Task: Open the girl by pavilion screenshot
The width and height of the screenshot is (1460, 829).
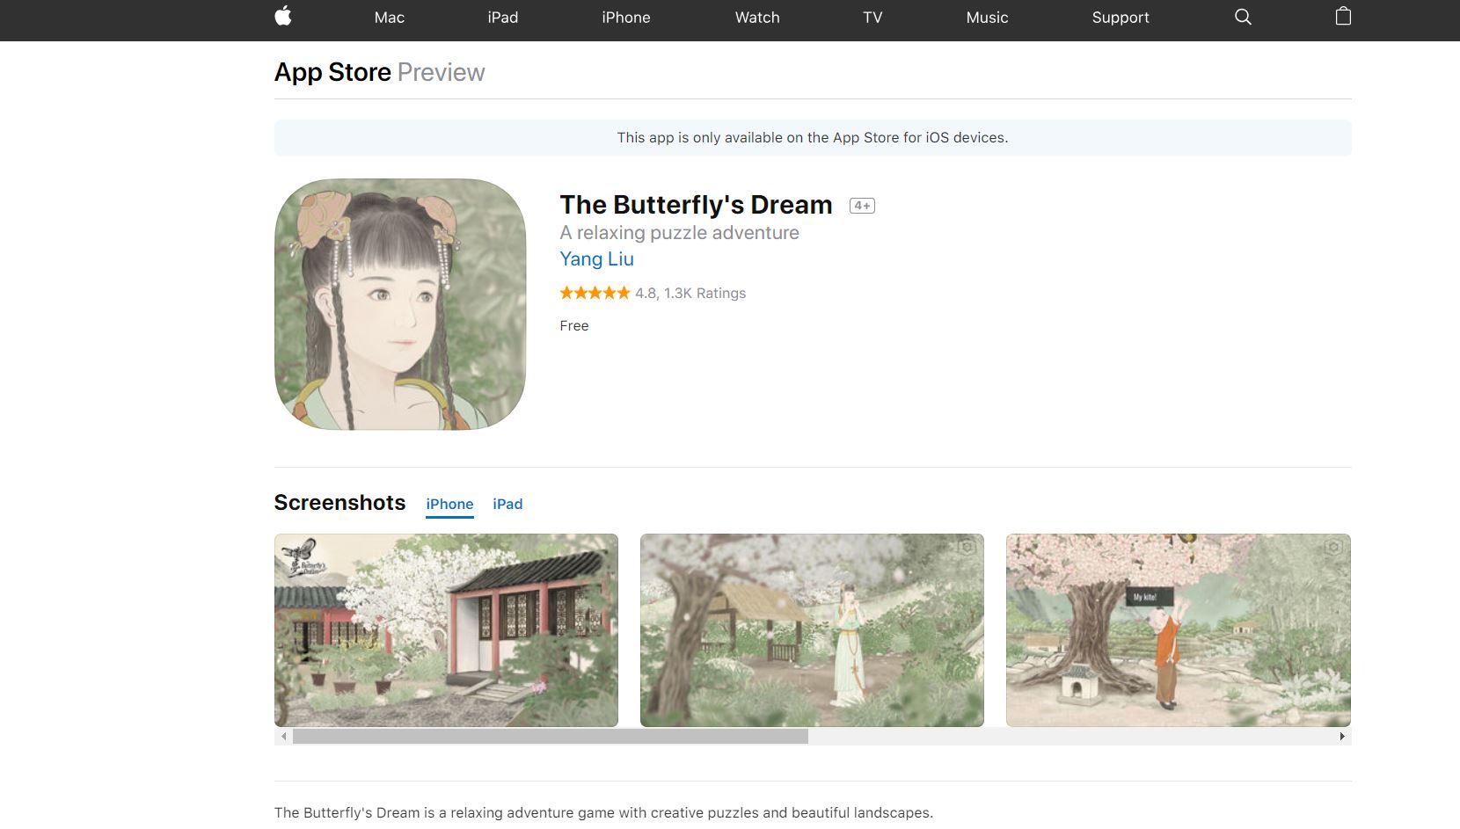Action: click(812, 630)
